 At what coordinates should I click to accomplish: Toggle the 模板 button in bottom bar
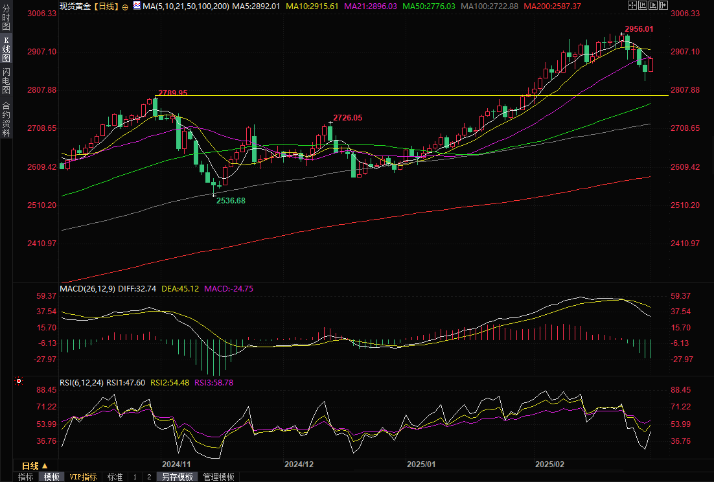pos(51,477)
